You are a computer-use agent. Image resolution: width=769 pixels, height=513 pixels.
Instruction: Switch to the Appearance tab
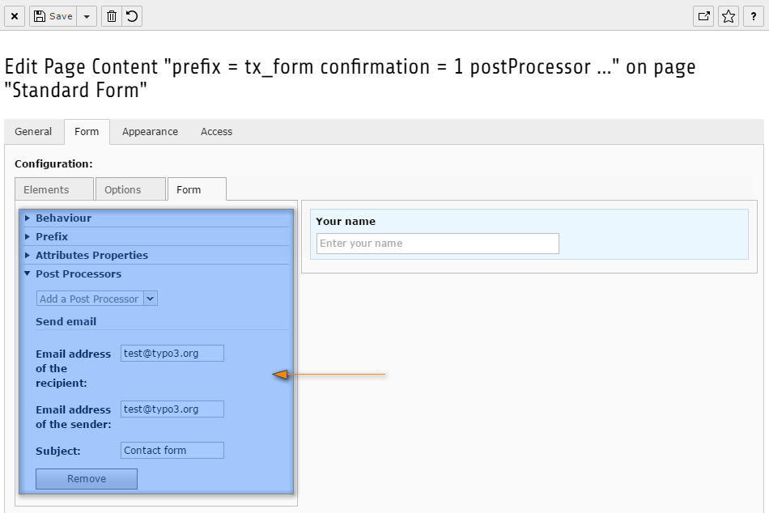point(150,131)
